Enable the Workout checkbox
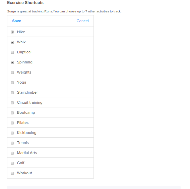Viewport: 190px width, 189px height. [12, 173]
